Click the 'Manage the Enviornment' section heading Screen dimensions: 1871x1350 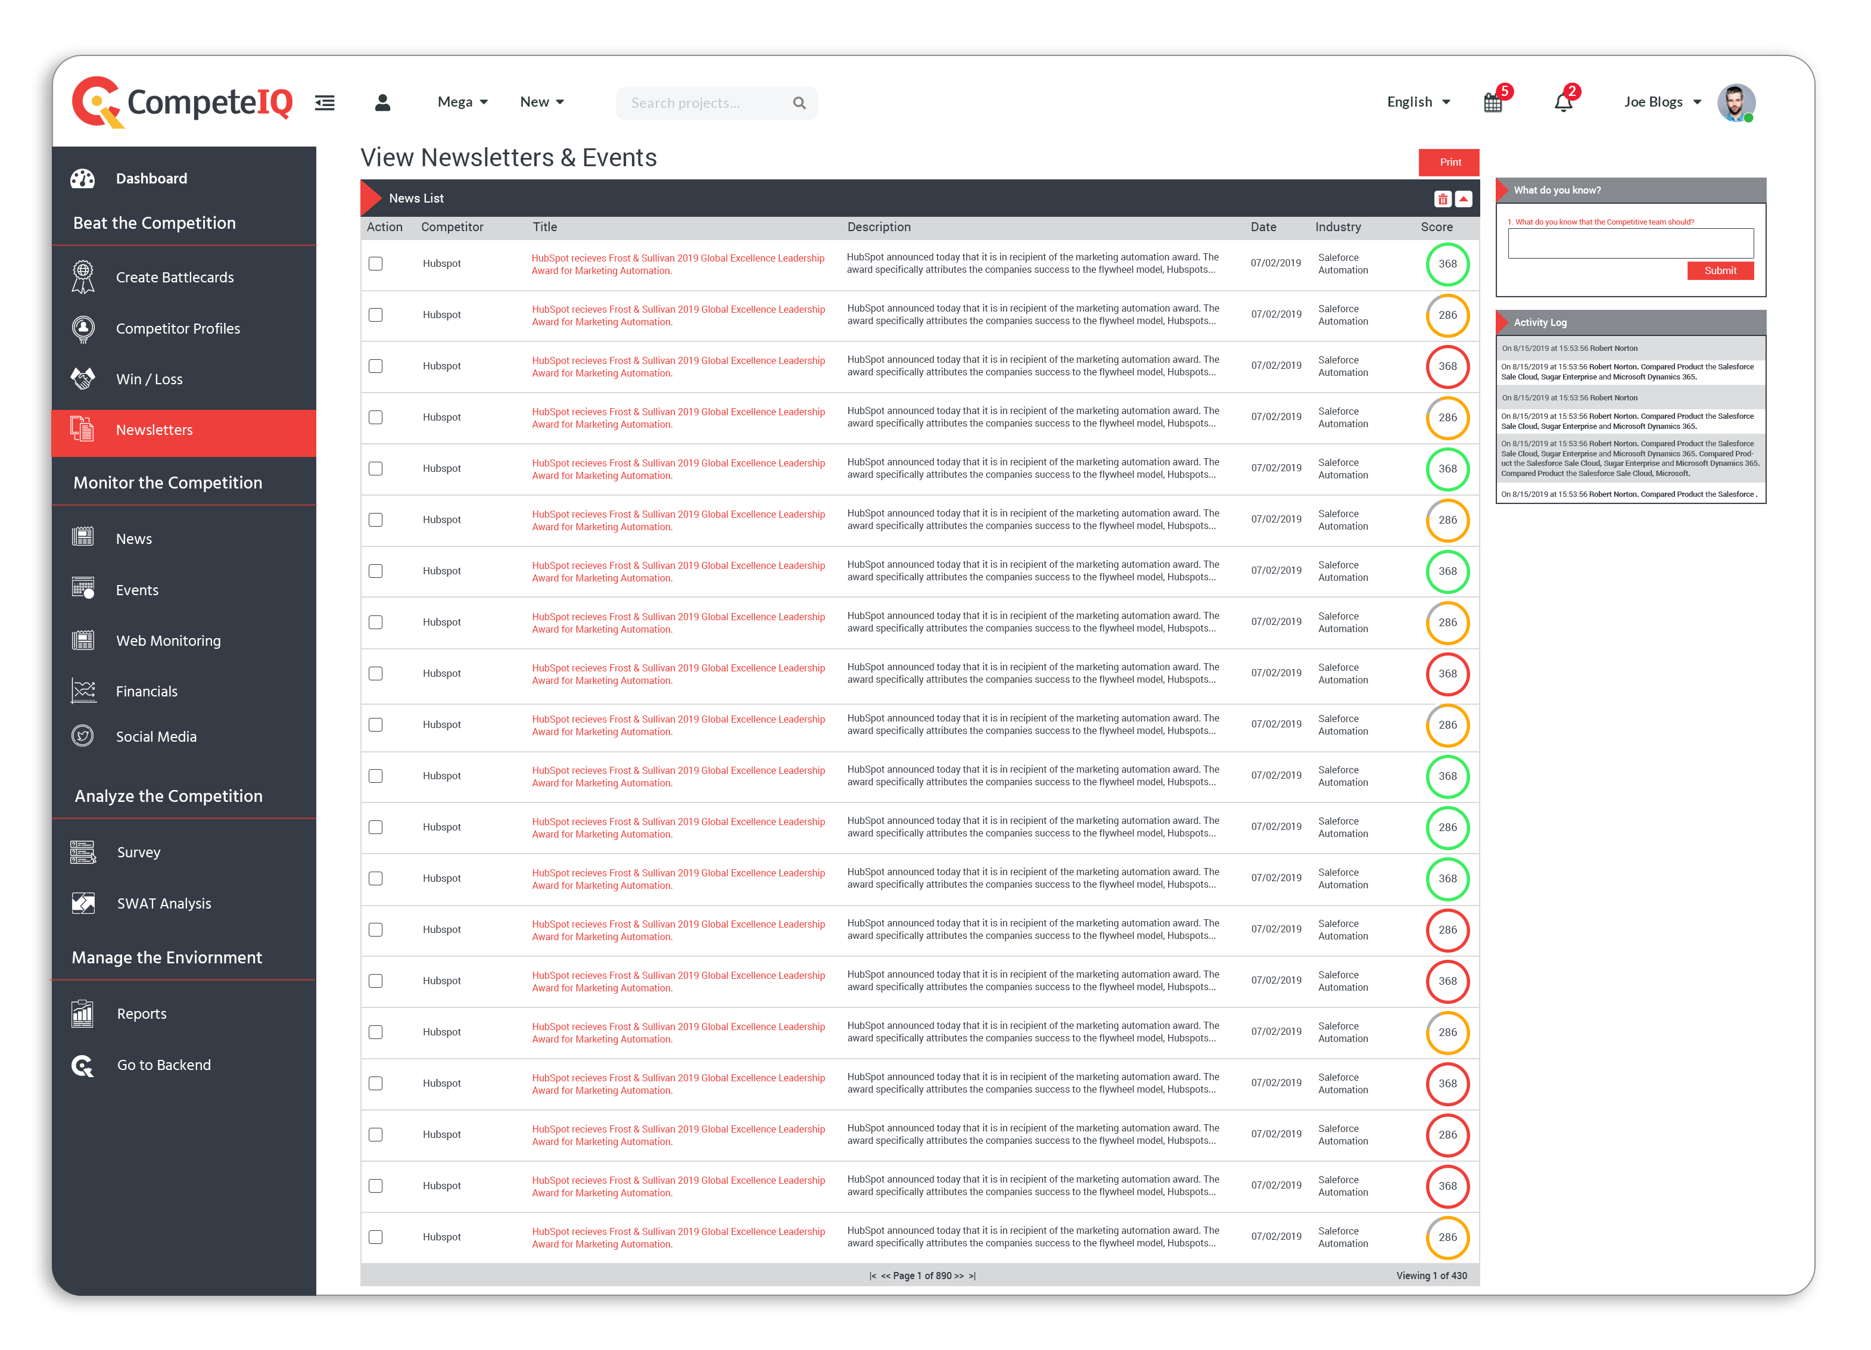167,957
